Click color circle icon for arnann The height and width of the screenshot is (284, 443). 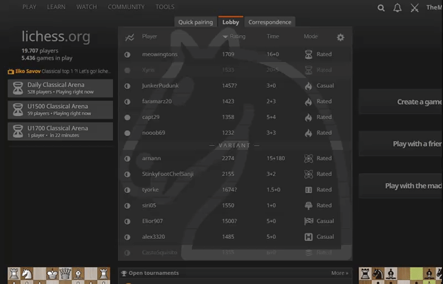(127, 159)
